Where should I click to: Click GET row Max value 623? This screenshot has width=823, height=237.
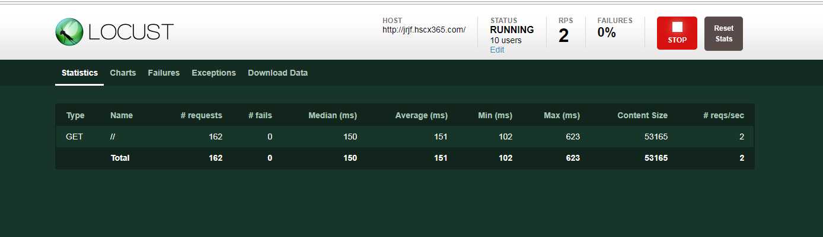573,137
